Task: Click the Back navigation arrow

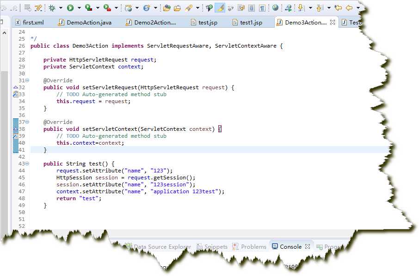Action: pyautogui.click(x=349, y=8)
